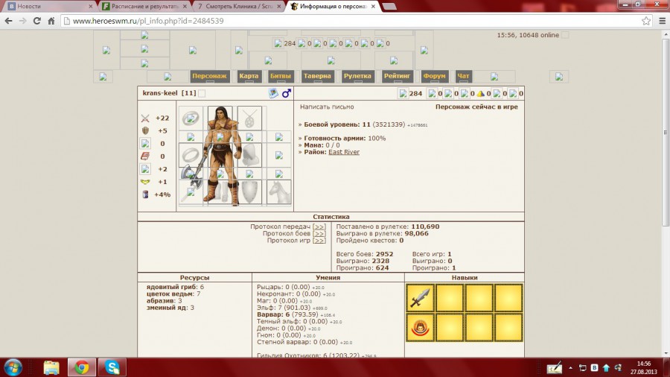
Task: Switch to the Новости browser tab
Action: 49,7
